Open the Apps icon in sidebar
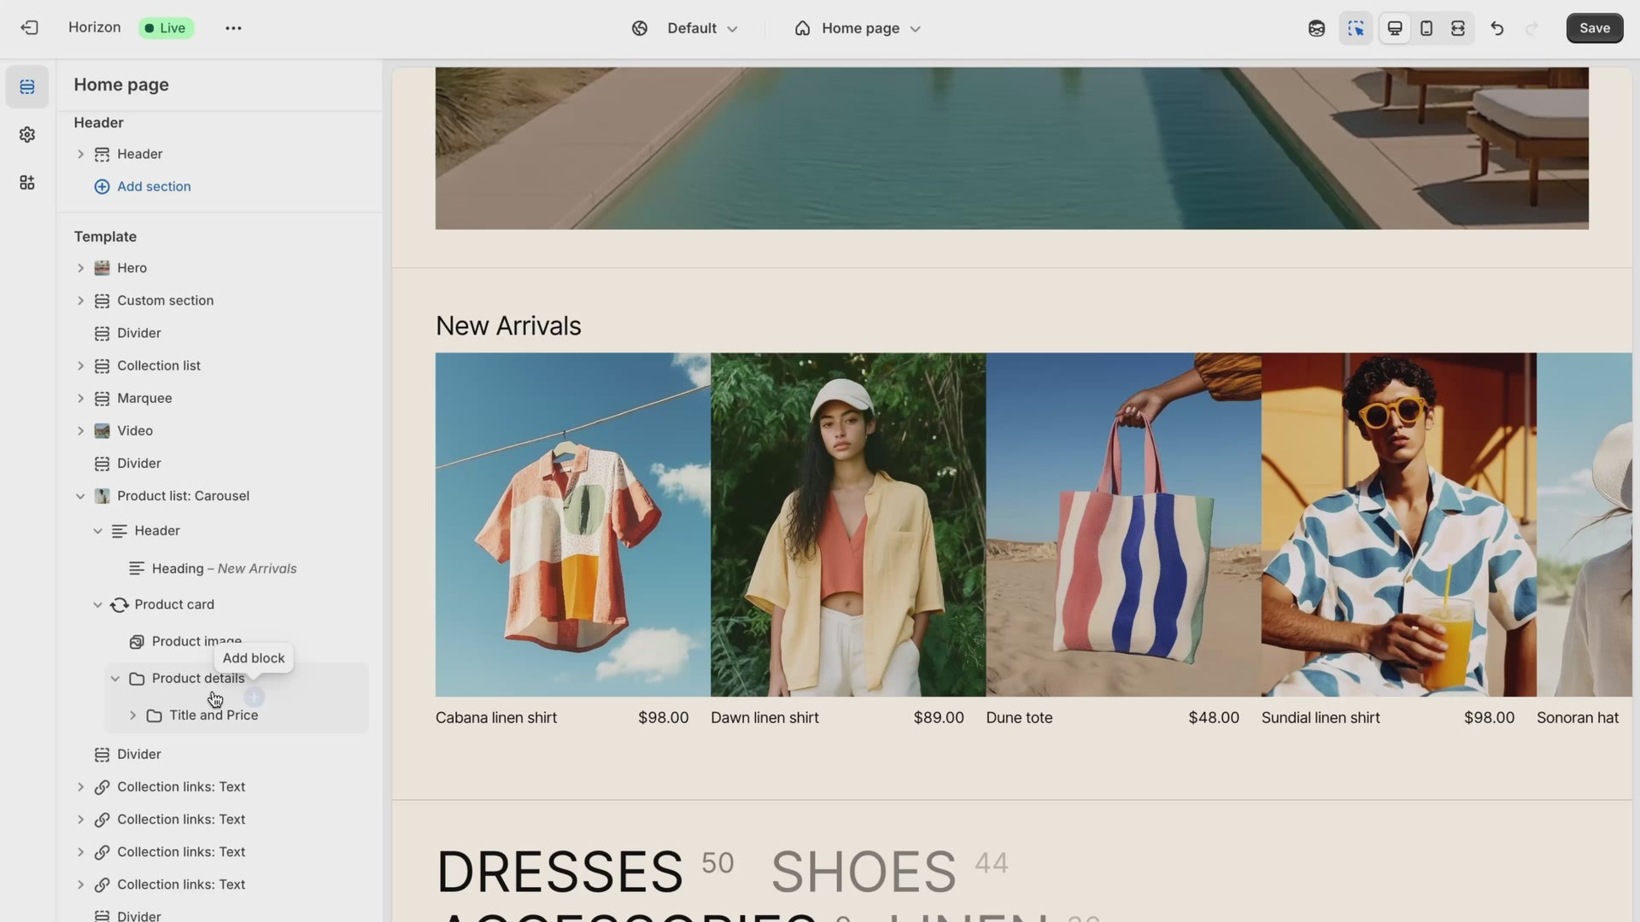The image size is (1640, 922). (x=27, y=183)
